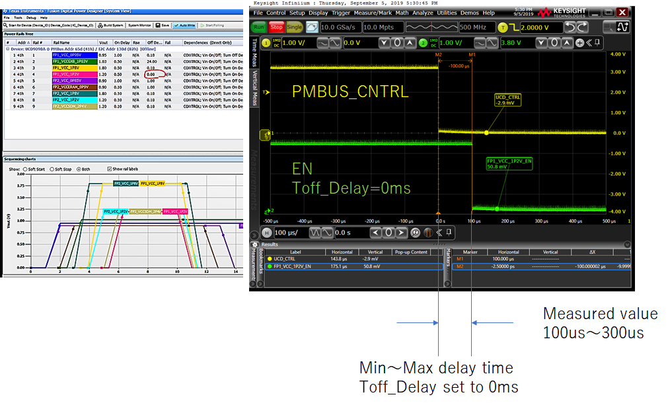Open the Measure/Mark menu
668x407 pixels.
pyautogui.click(x=373, y=13)
